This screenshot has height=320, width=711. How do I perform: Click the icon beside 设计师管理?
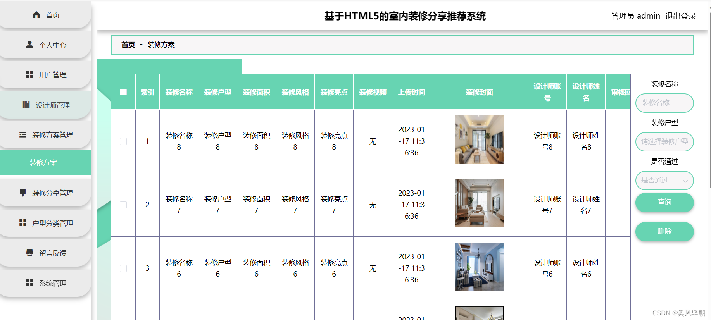26,105
